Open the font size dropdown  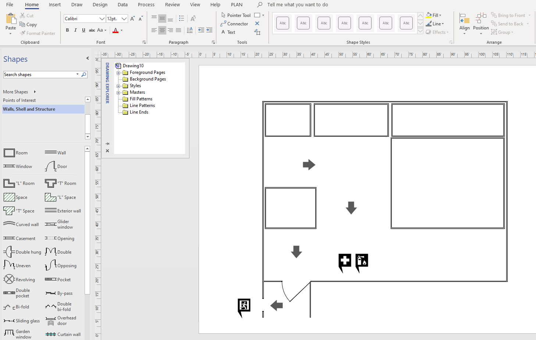[124, 18]
